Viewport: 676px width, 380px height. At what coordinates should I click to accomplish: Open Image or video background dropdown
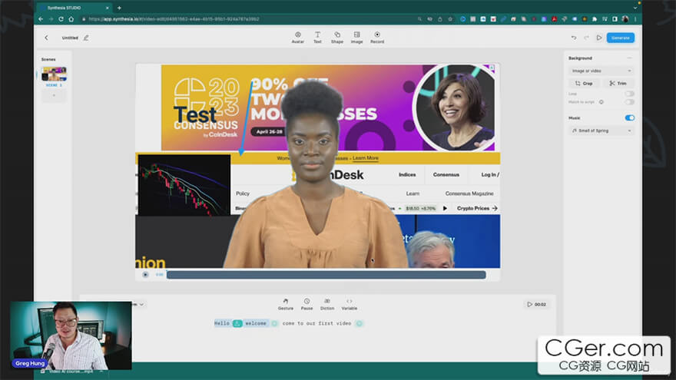click(601, 71)
